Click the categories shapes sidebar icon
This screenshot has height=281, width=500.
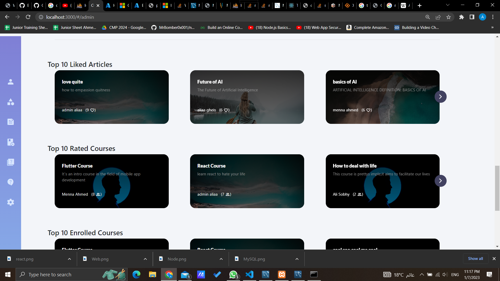(x=10, y=102)
